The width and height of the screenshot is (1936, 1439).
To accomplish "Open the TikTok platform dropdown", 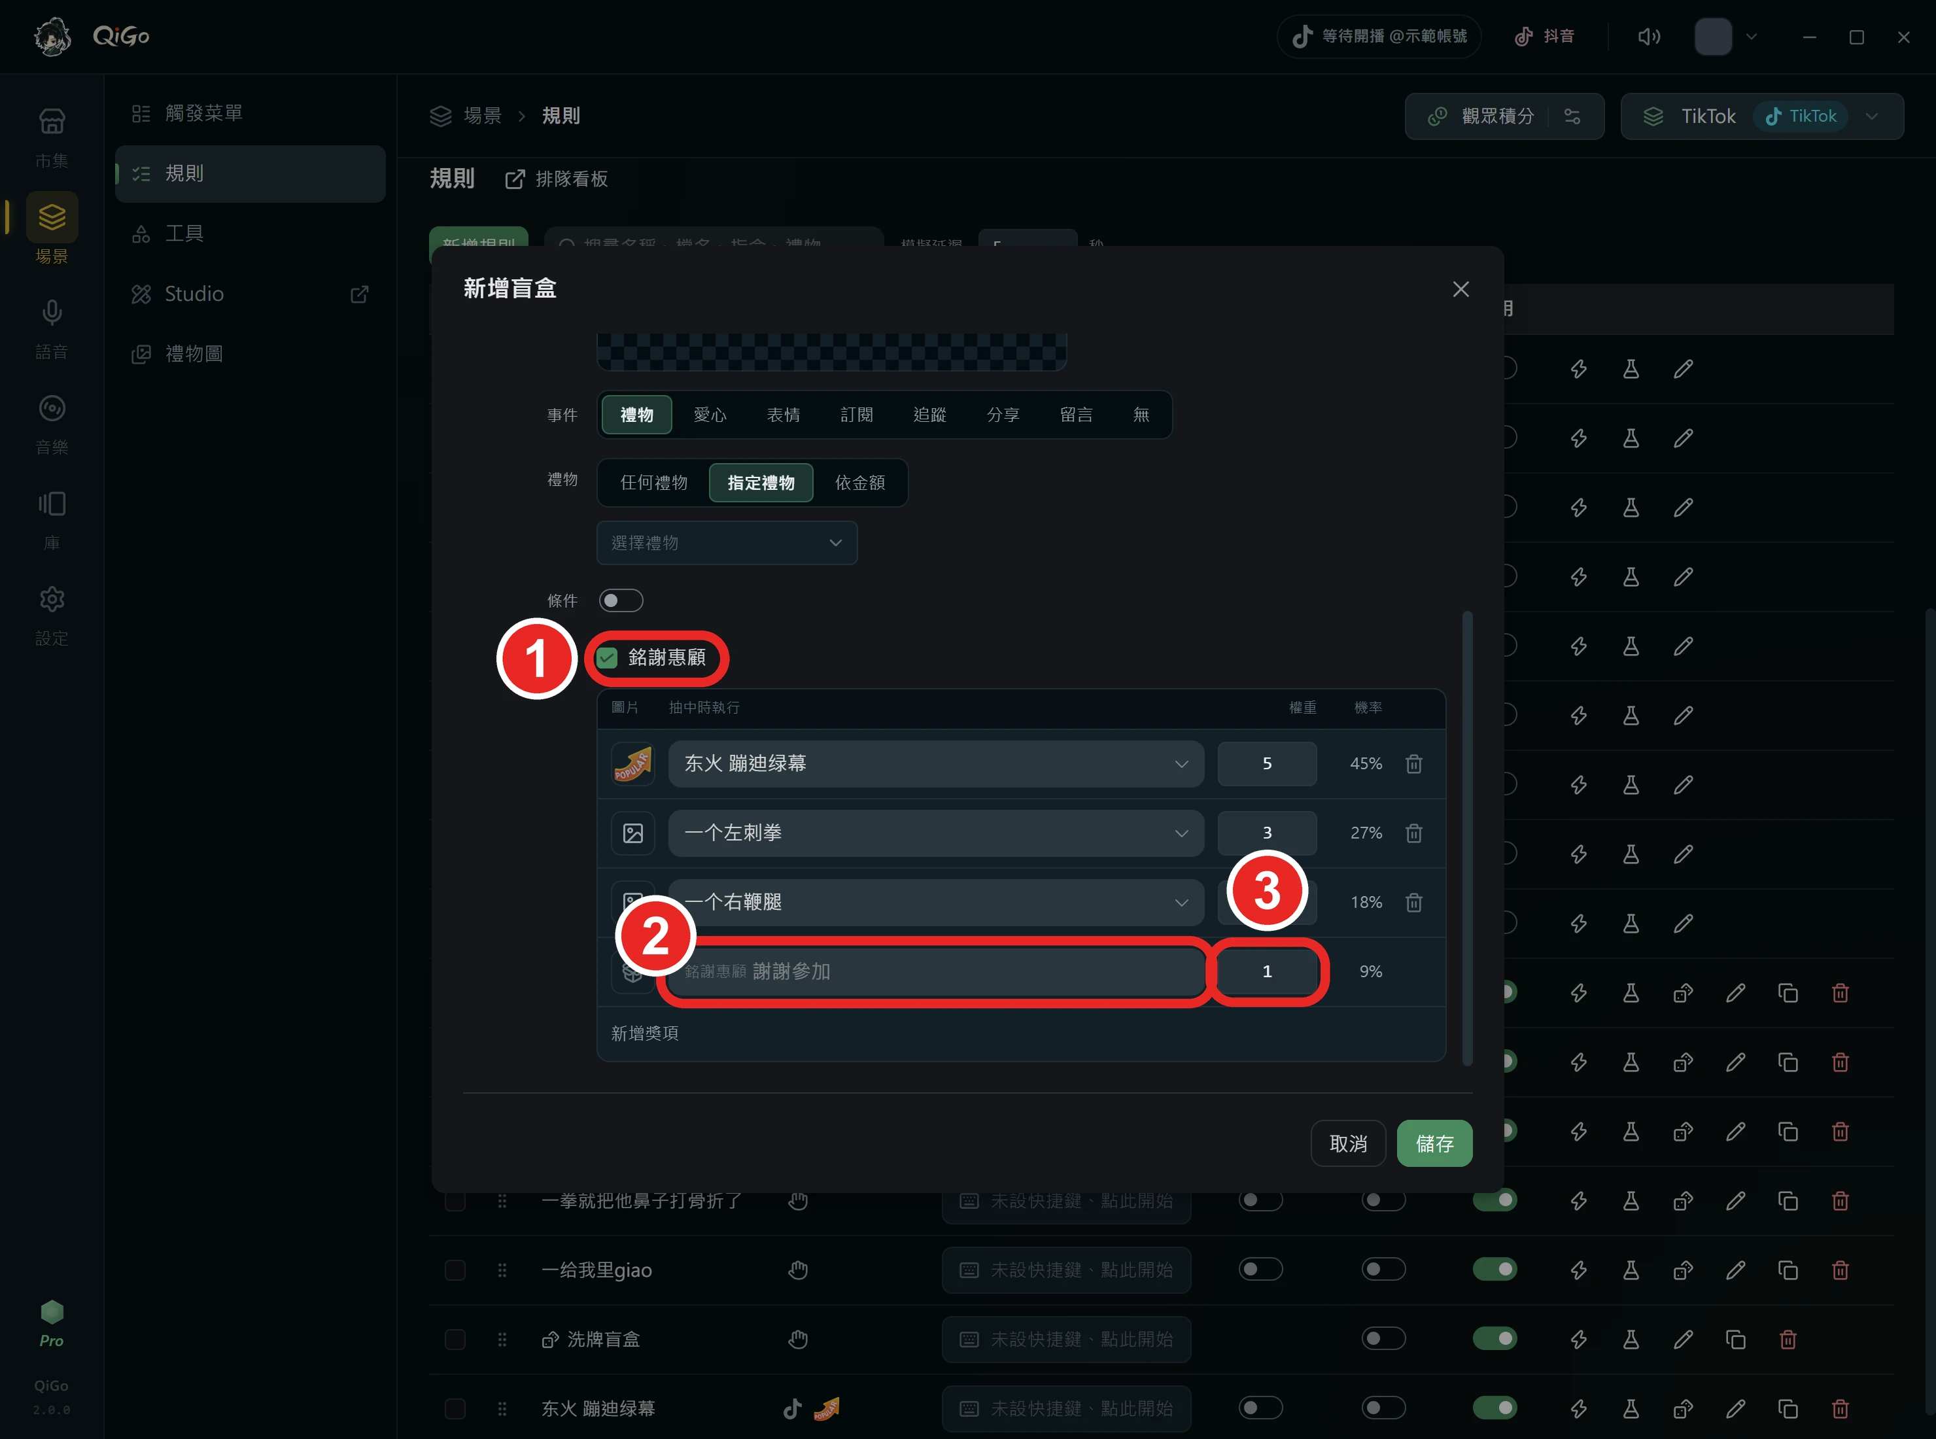I will point(1762,116).
